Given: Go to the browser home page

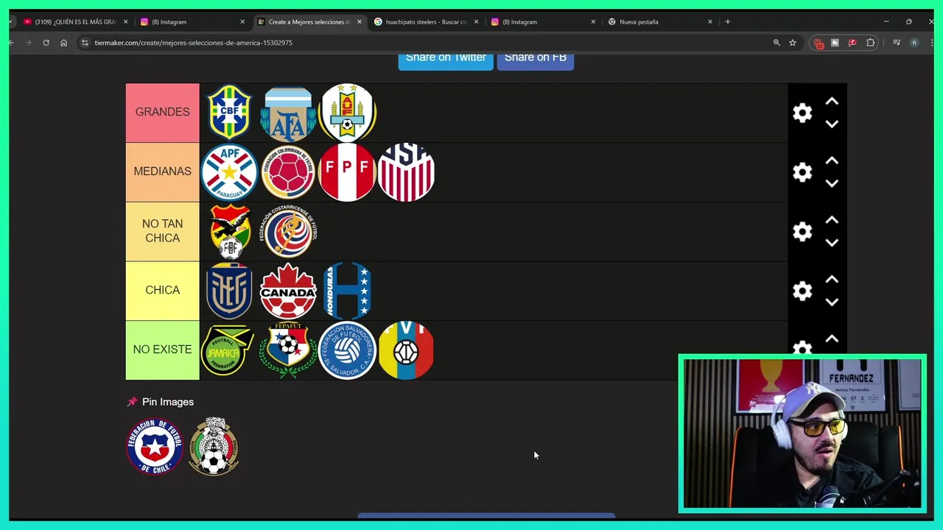Looking at the screenshot, I should (63, 43).
